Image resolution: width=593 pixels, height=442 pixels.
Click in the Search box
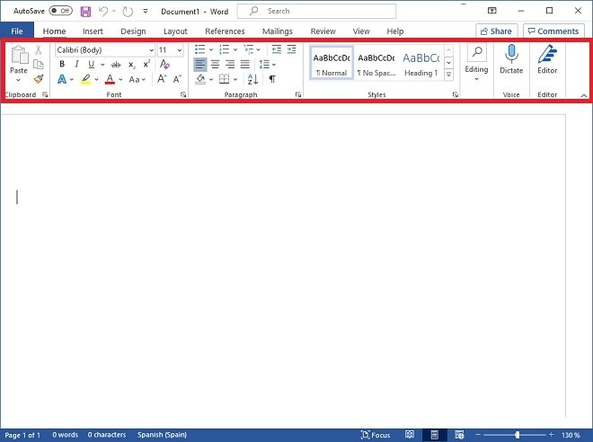point(316,12)
